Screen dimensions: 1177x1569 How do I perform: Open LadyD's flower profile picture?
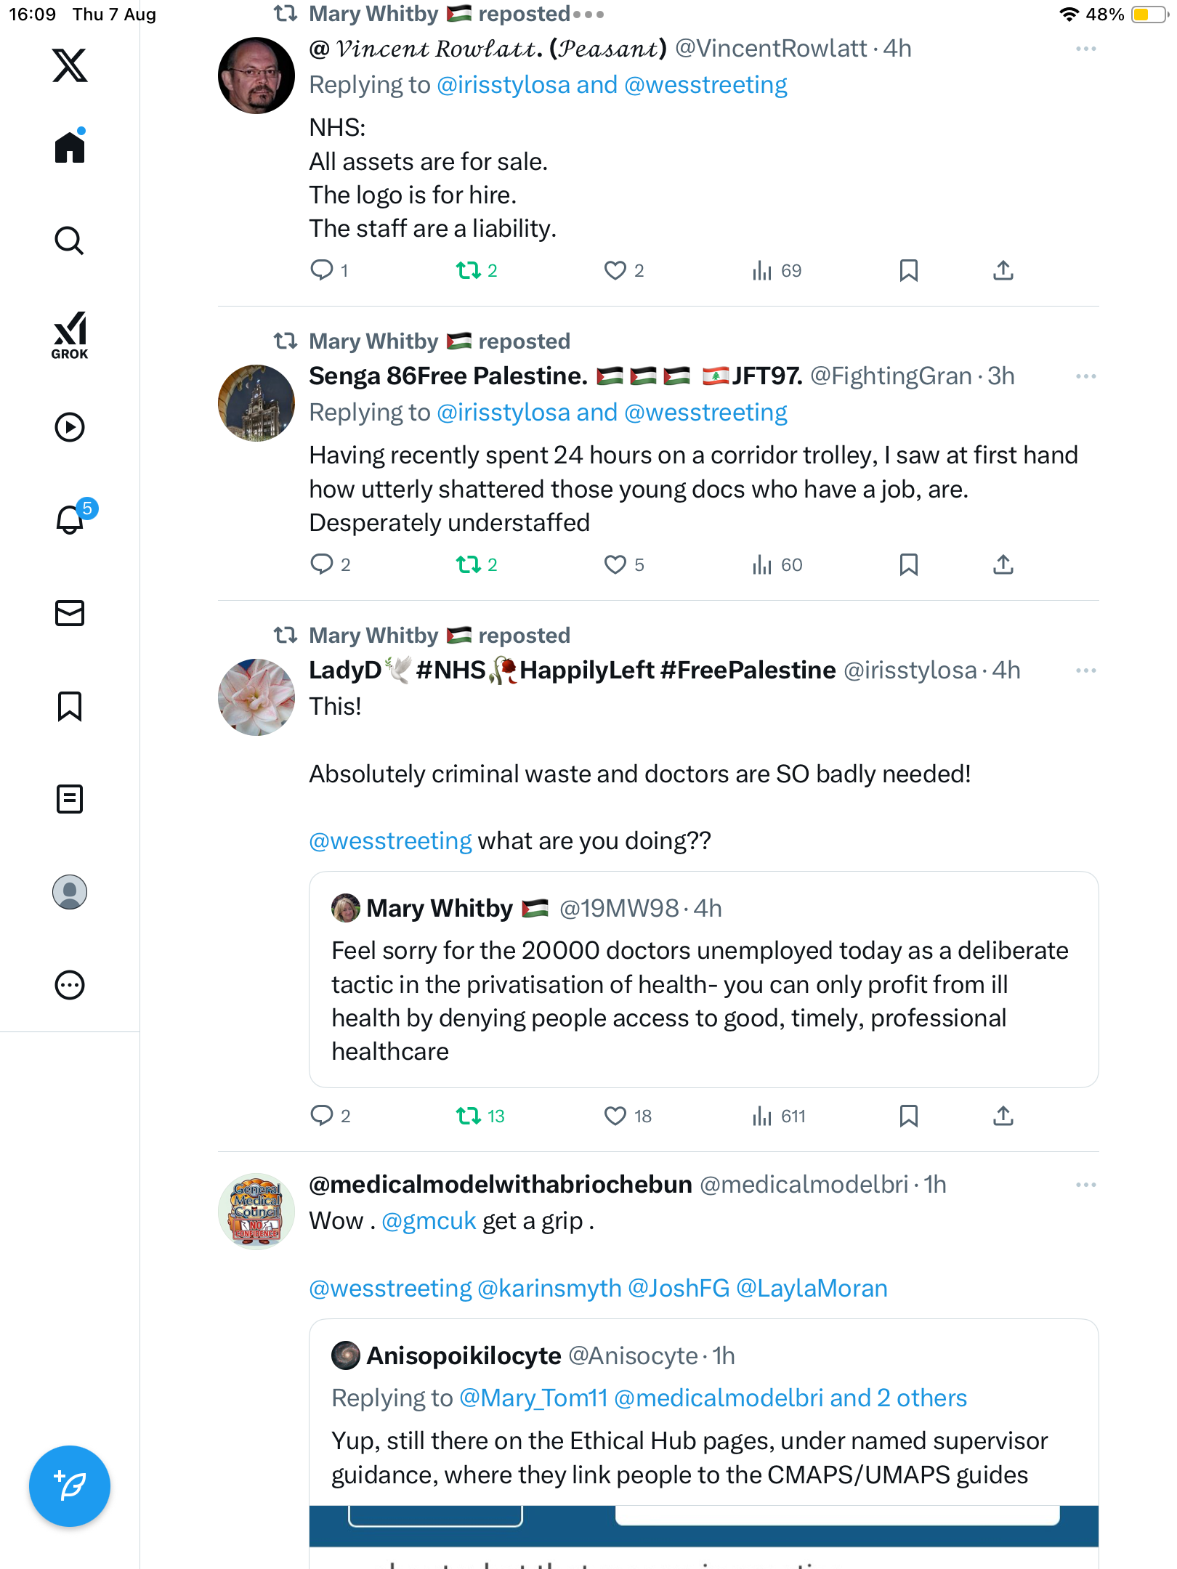pos(256,697)
